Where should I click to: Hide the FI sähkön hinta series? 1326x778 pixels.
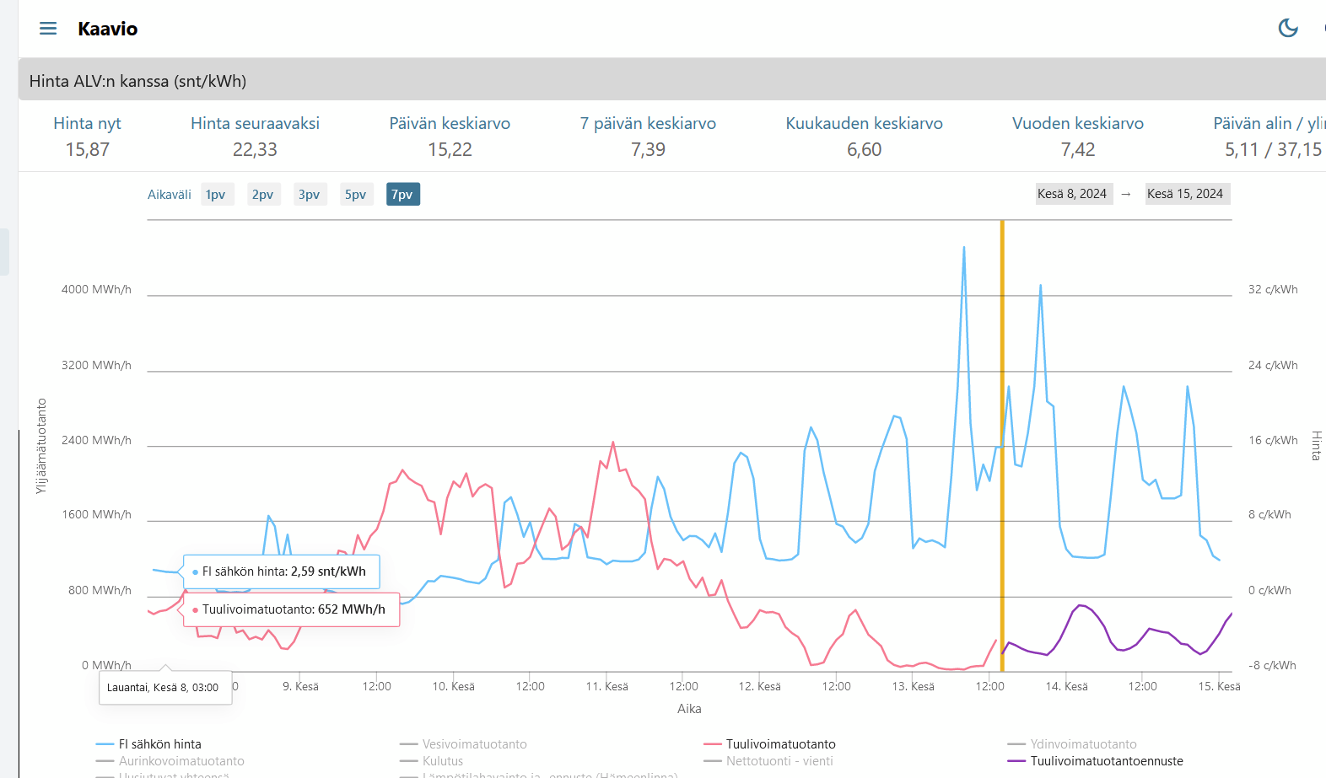(159, 744)
